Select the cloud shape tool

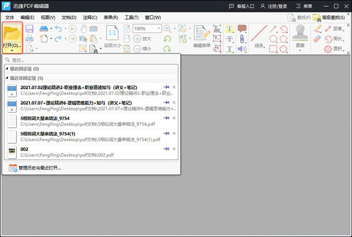(x=283, y=49)
